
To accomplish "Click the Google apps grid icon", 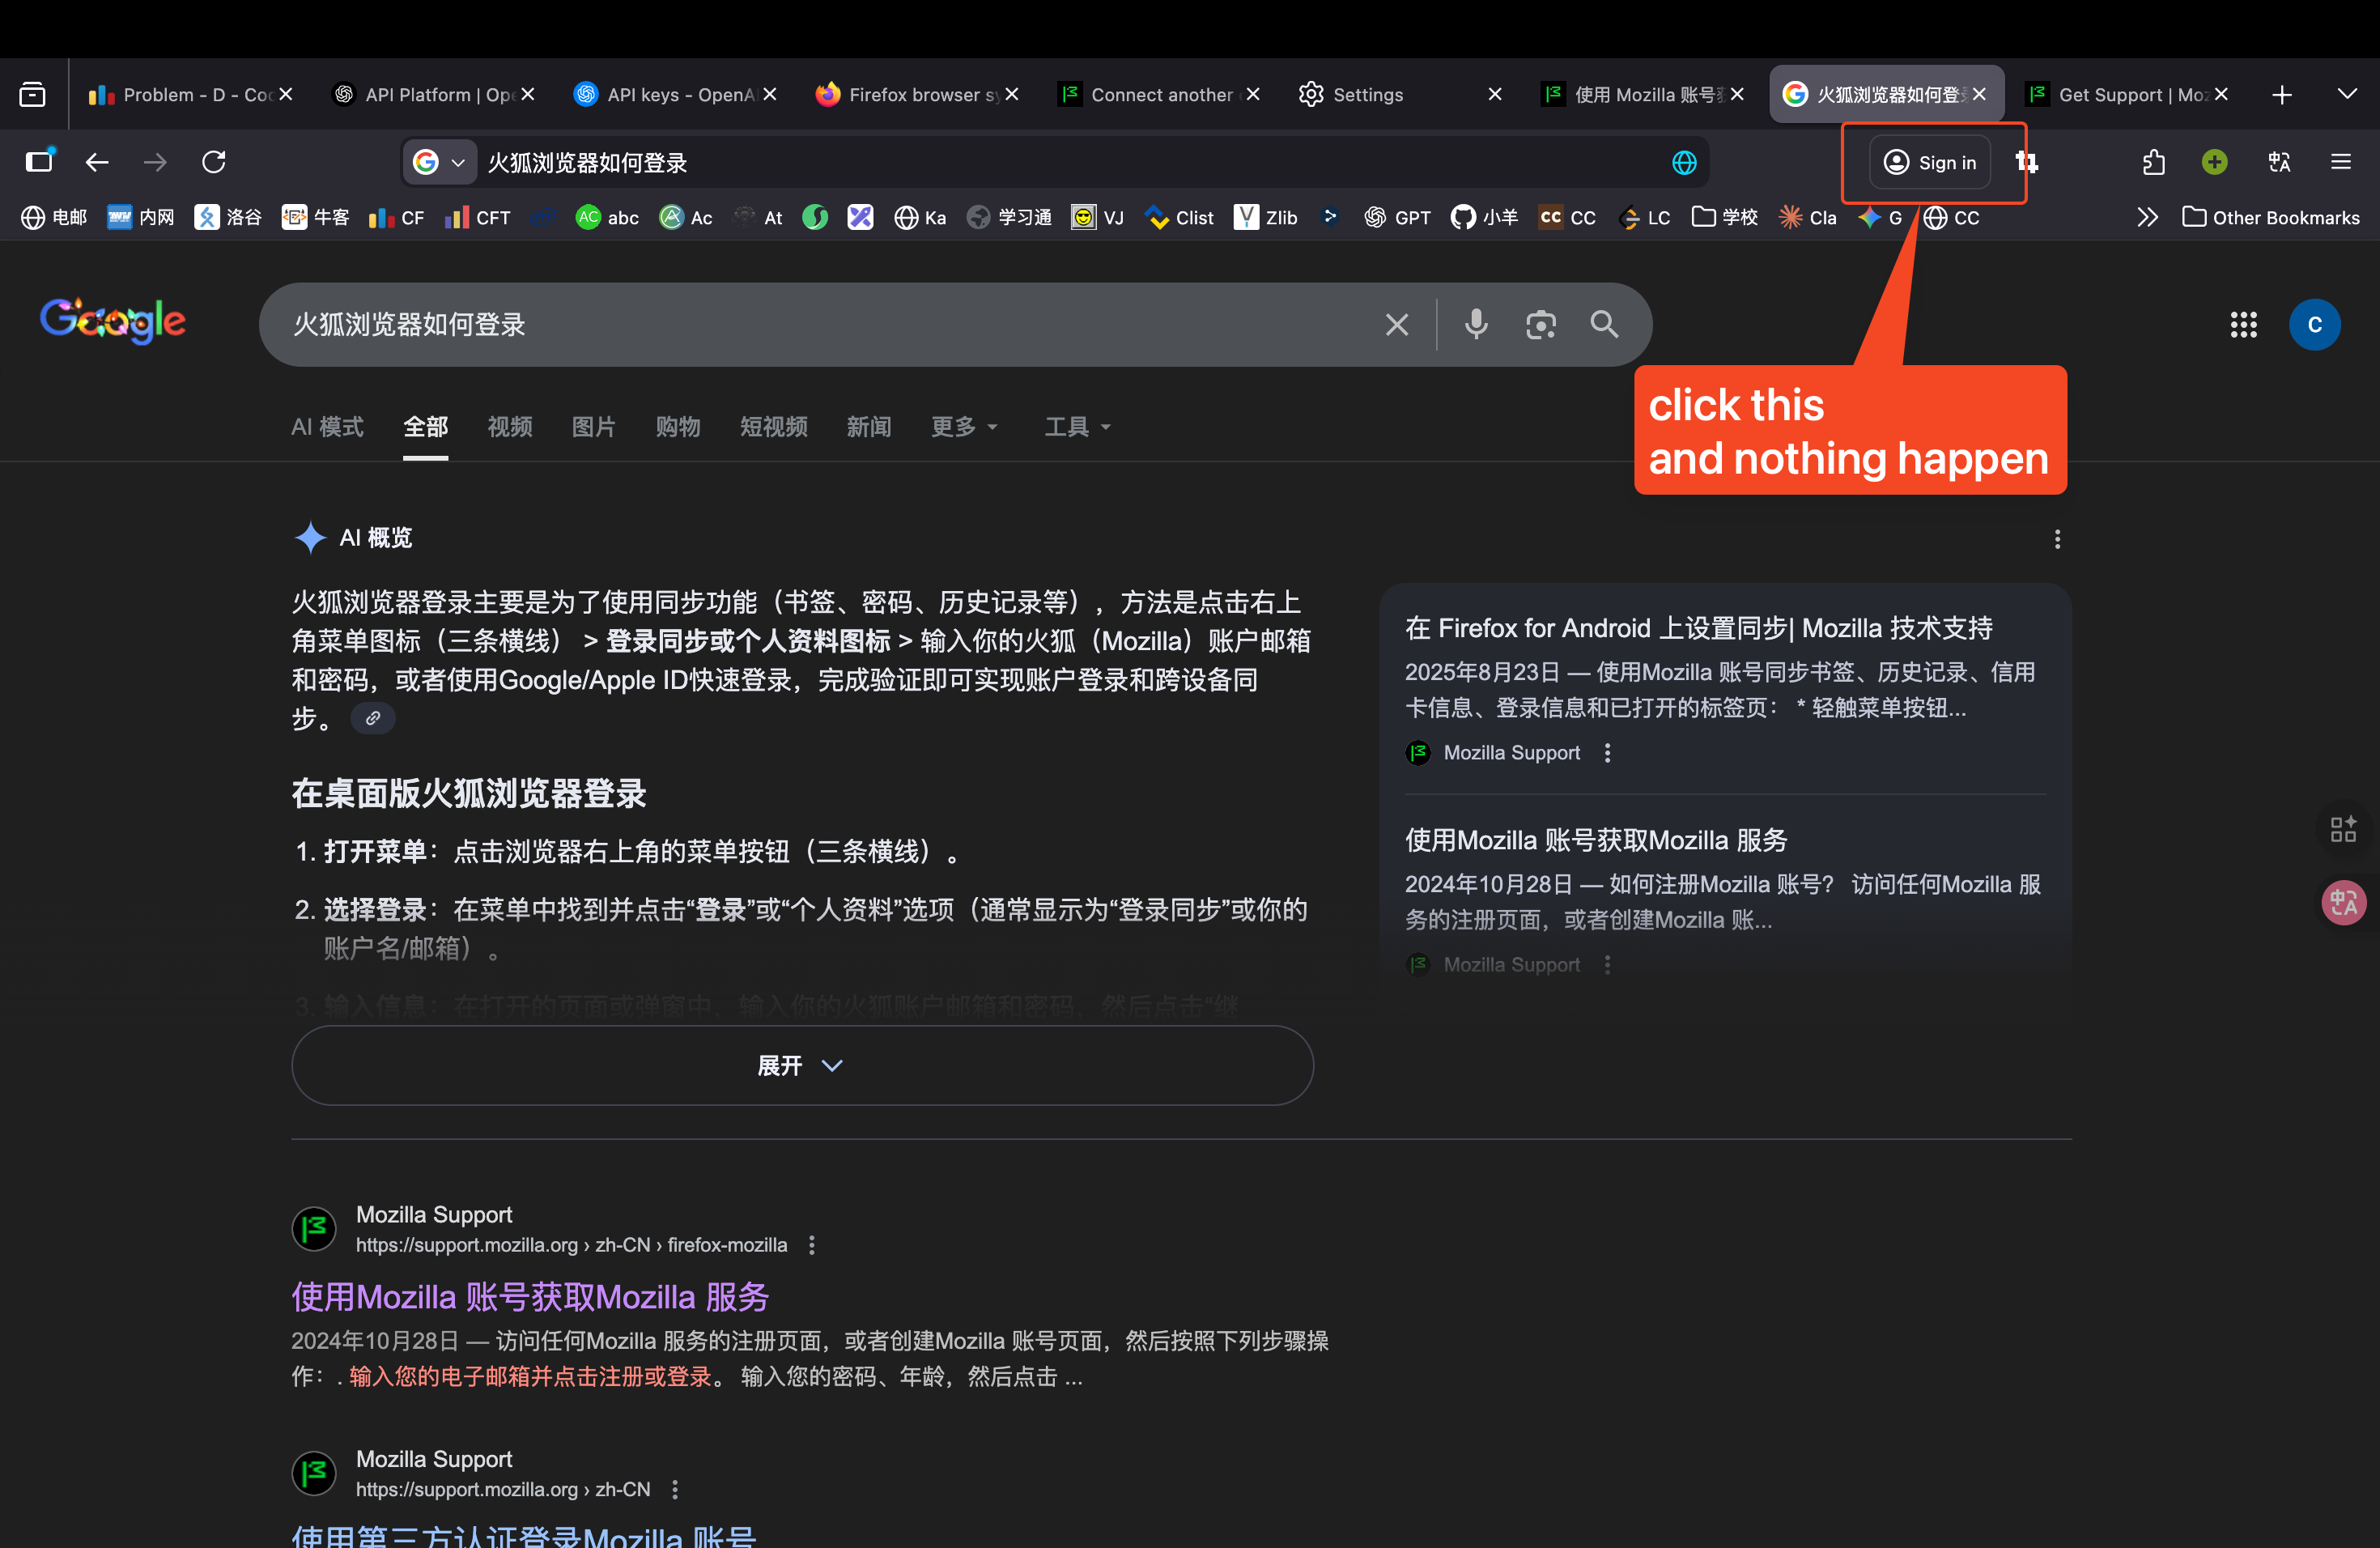I will click(2243, 324).
